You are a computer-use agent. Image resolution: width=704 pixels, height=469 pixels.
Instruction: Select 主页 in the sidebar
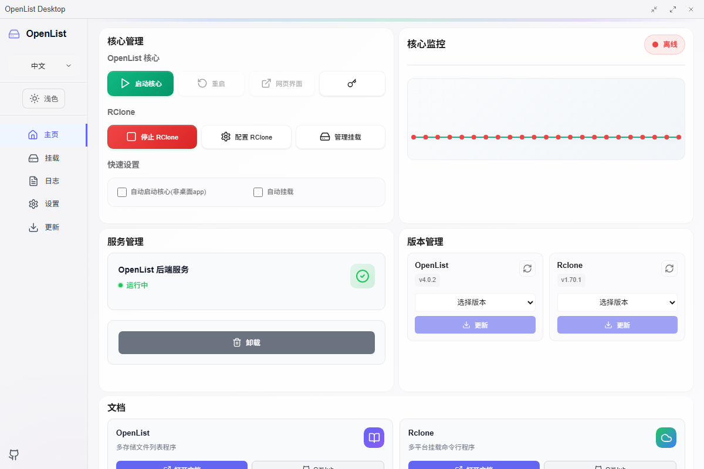click(x=44, y=134)
